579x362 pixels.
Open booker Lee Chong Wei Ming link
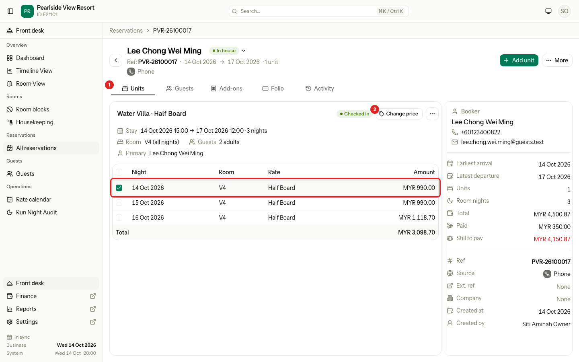click(x=482, y=122)
